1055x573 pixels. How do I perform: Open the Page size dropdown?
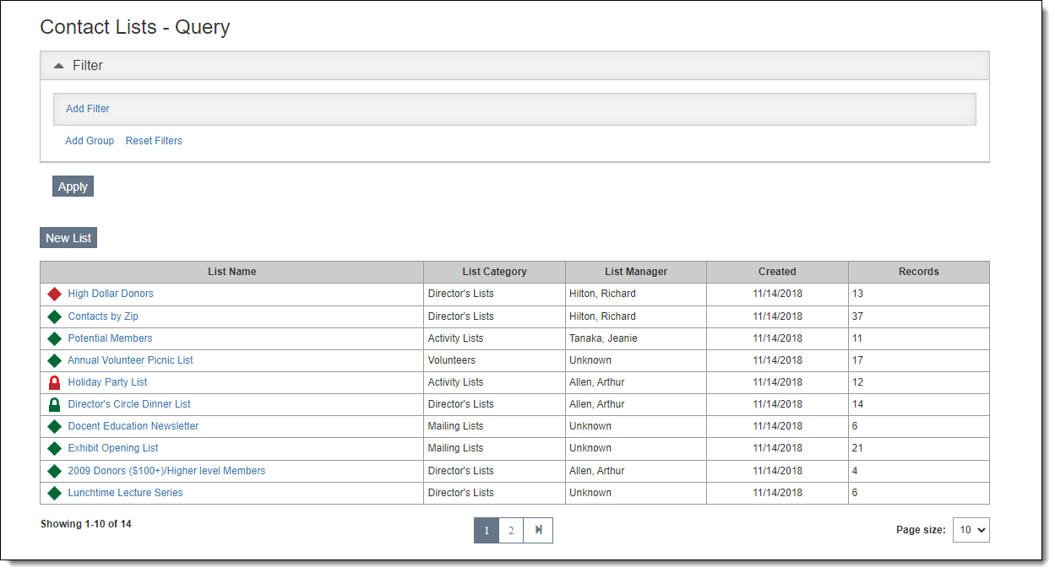(971, 530)
